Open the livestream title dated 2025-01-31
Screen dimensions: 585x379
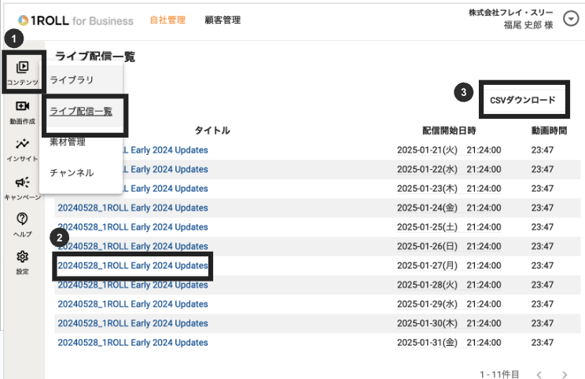133,342
